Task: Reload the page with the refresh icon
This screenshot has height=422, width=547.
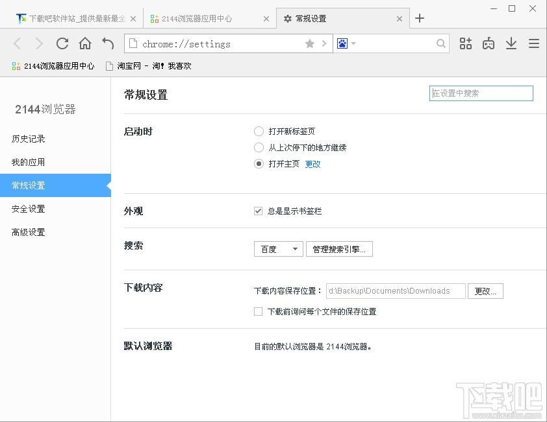Action: (x=62, y=43)
